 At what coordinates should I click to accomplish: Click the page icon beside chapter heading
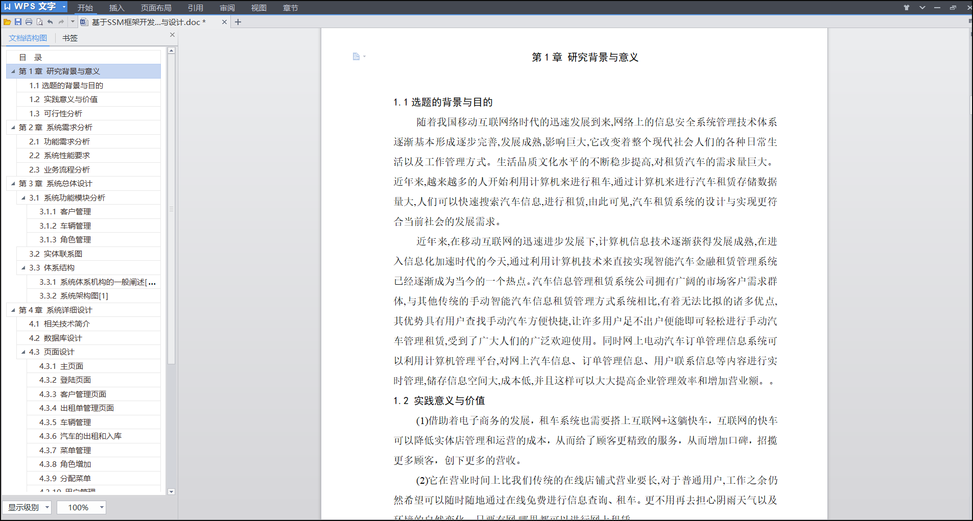click(x=357, y=56)
